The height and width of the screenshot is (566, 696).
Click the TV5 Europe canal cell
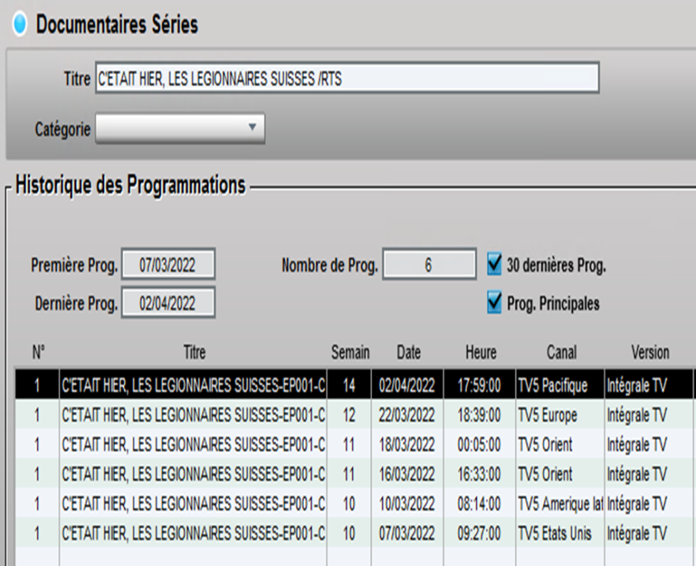[x=560, y=415]
